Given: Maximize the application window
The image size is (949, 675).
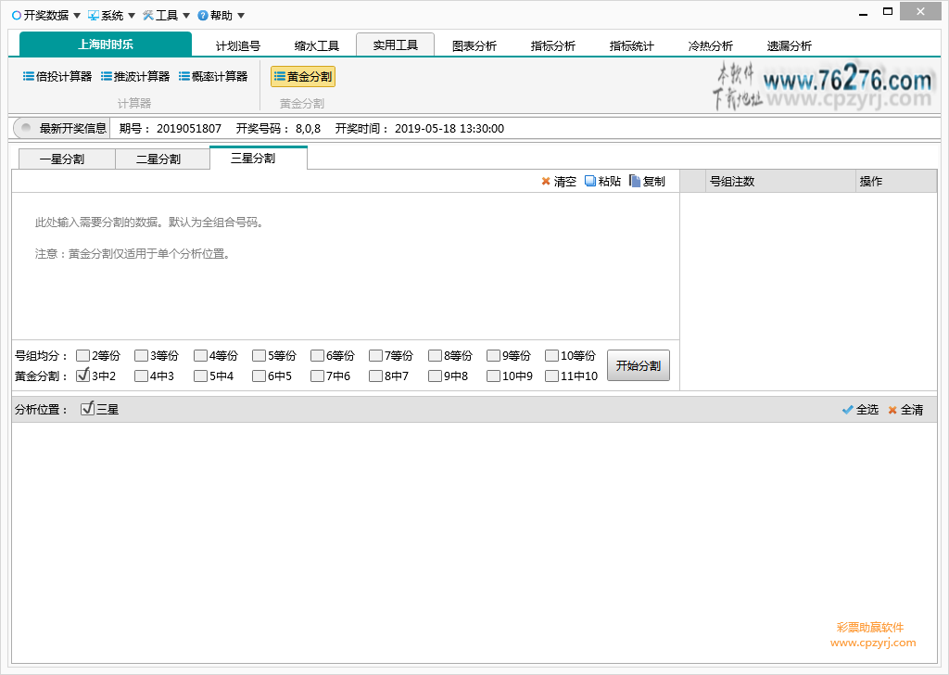Looking at the screenshot, I should coord(888,11).
